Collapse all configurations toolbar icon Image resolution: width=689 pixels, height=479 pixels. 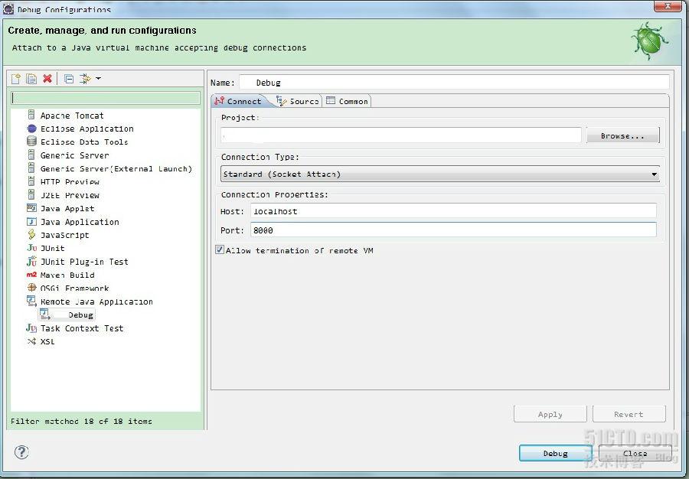coord(69,79)
